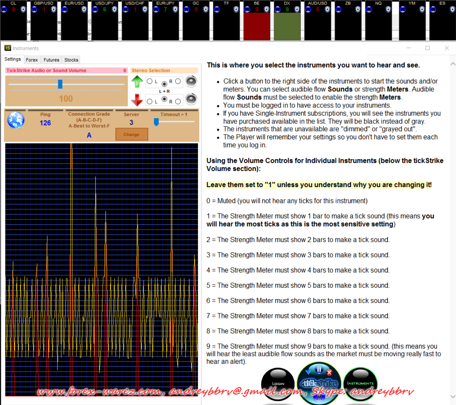456x405 pixels.
Task: Click the blue down triangle on tickStrike player
Action: click(x=308, y=372)
